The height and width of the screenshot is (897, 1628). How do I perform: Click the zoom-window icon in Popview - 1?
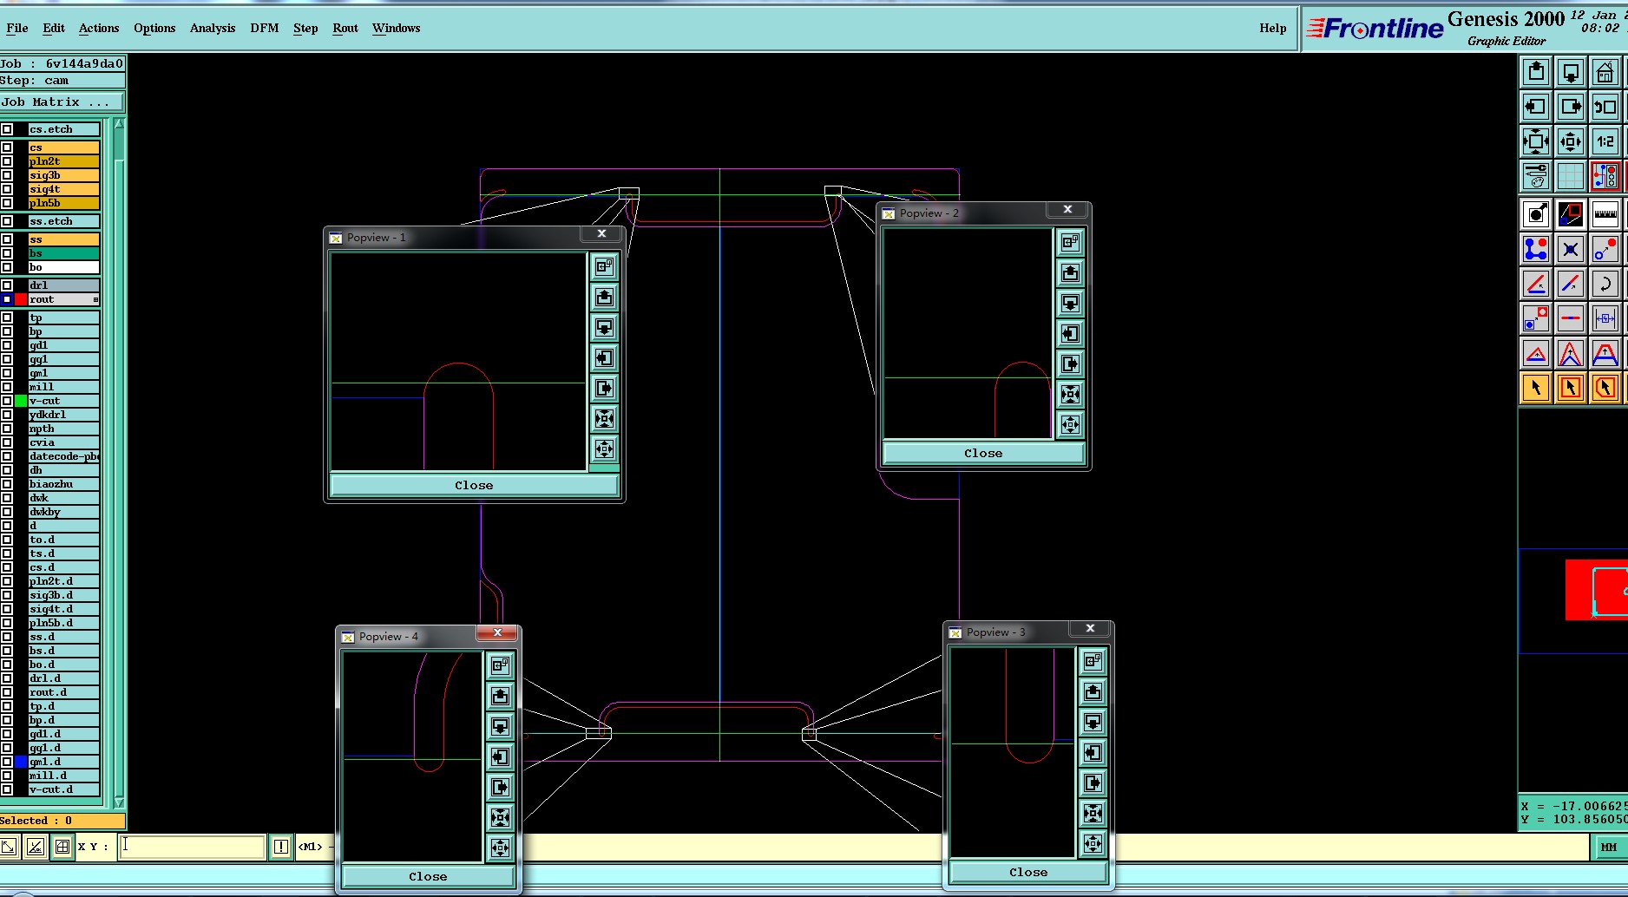pyautogui.click(x=605, y=266)
